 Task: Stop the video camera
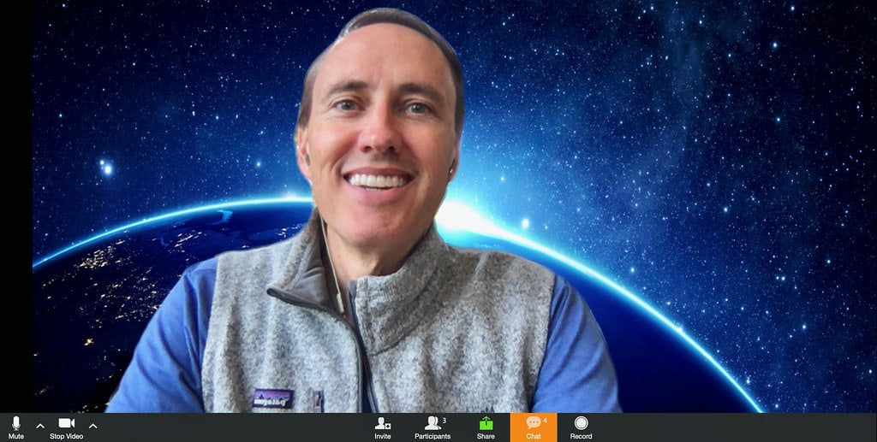click(66, 428)
